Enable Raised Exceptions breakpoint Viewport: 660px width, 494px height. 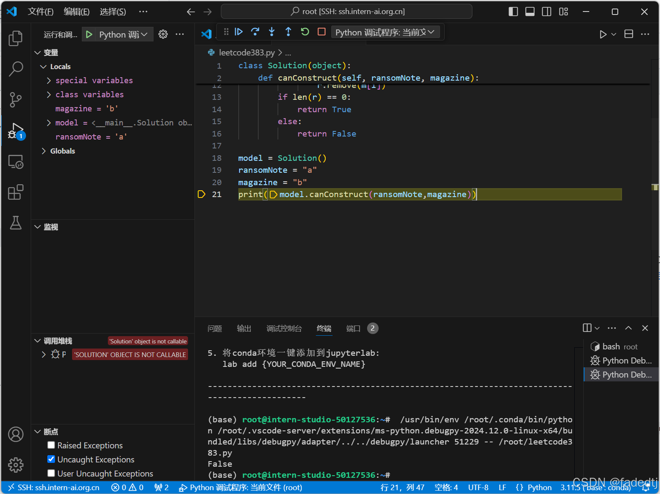51,445
